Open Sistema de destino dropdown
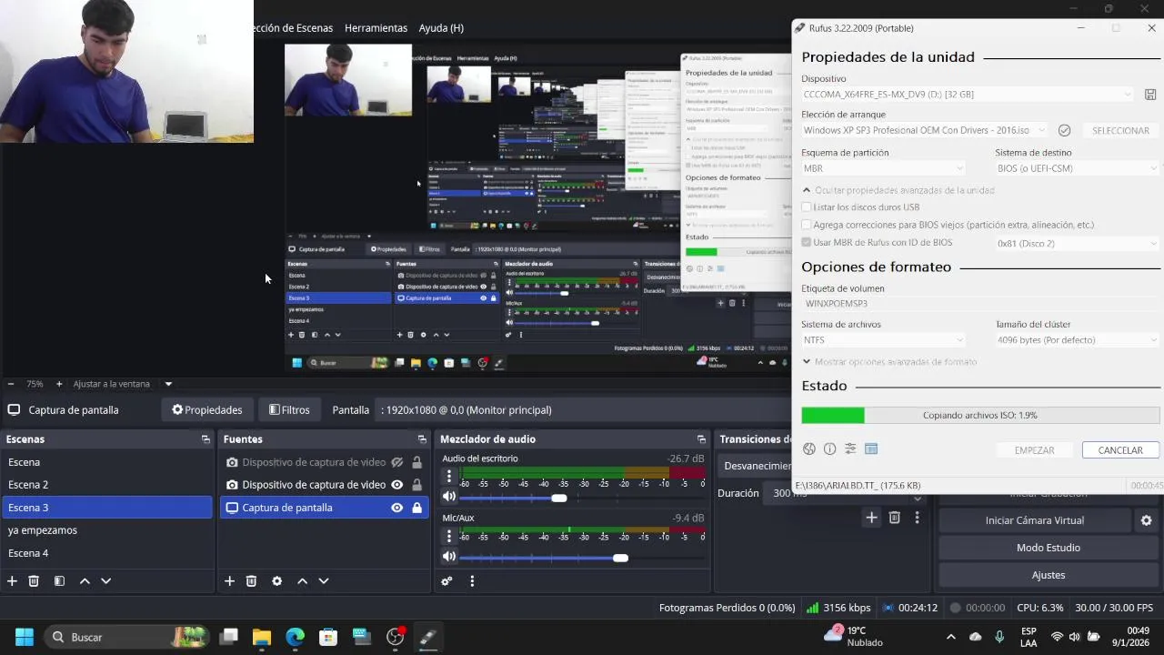This screenshot has width=1164, height=655. click(1078, 168)
